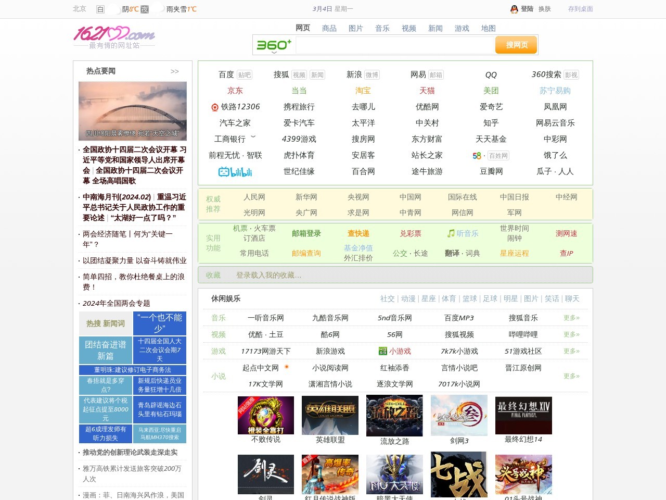Expand the arrow next to 工商银行
The width and height of the screenshot is (666, 500).
253,137
